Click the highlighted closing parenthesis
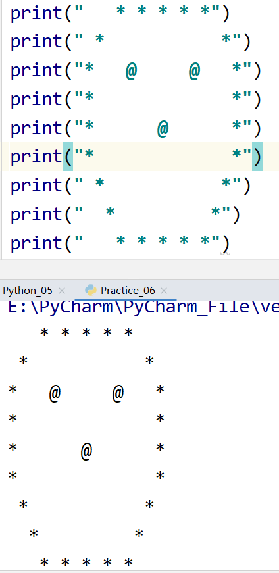Image resolution: width=279 pixels, height=573 pixels. [x=257, y=157]
